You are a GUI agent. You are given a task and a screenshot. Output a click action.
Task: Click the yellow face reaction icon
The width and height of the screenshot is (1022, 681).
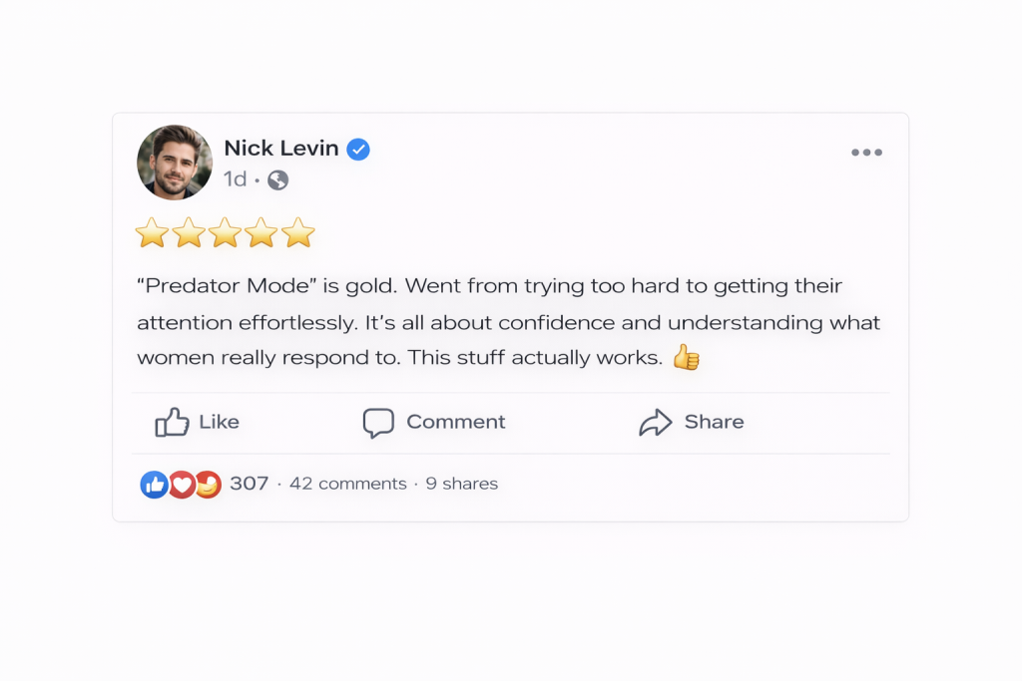click(x=207, y=485)
